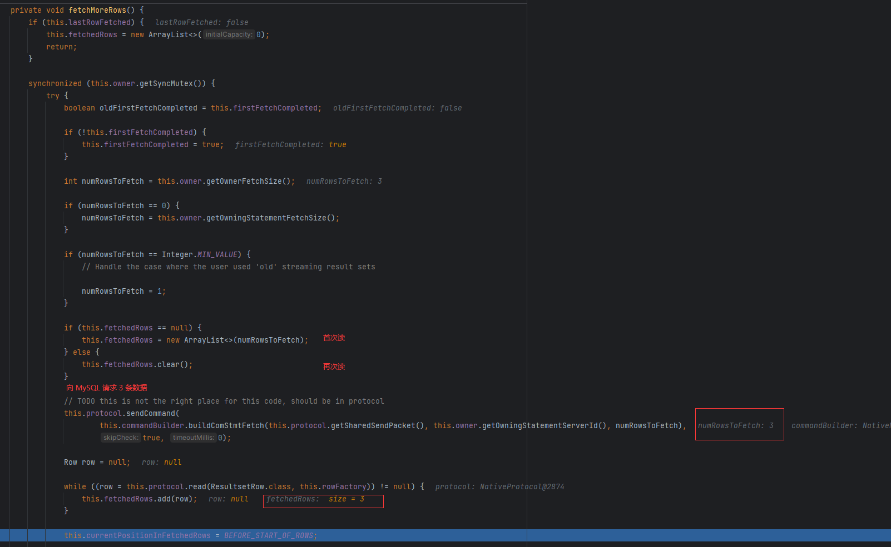Click the timeoutMillis parameter hint
This screenshot has width=891, height=547.
point(194,438)
